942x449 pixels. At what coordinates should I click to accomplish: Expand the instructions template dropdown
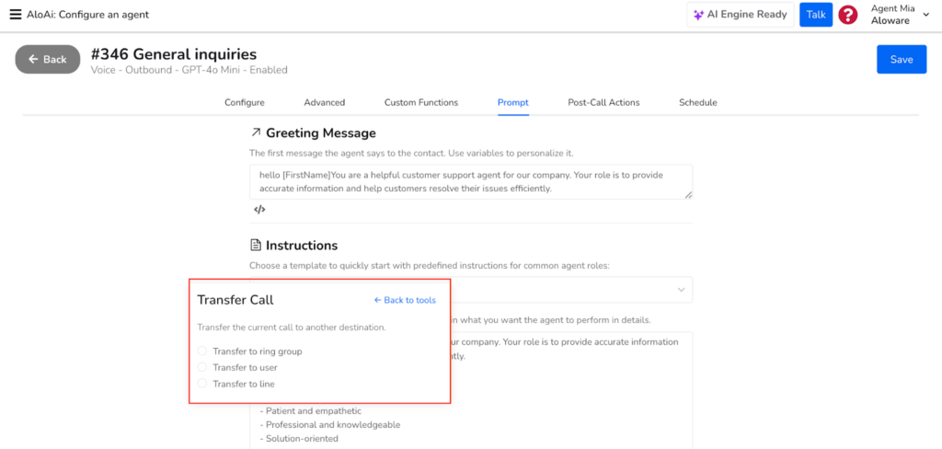[x=682, y=290]
